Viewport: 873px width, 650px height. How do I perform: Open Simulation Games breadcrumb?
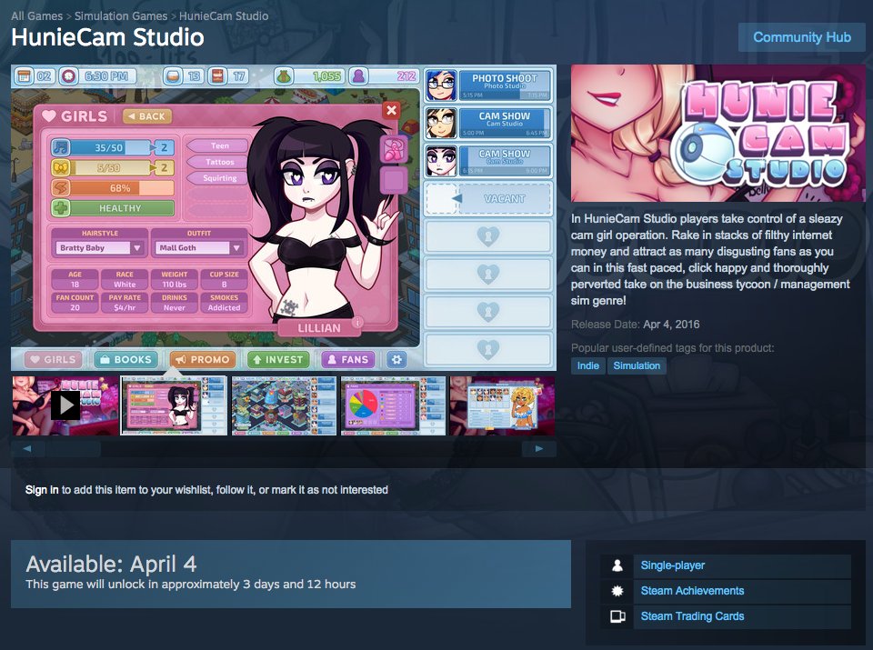coord(121,16)
